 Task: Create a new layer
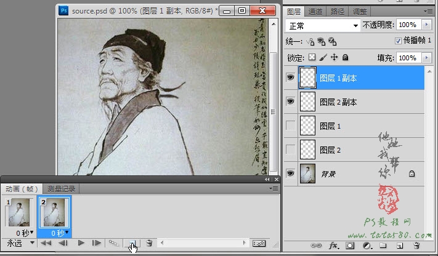pyautogui.click(x=400, y=246)
